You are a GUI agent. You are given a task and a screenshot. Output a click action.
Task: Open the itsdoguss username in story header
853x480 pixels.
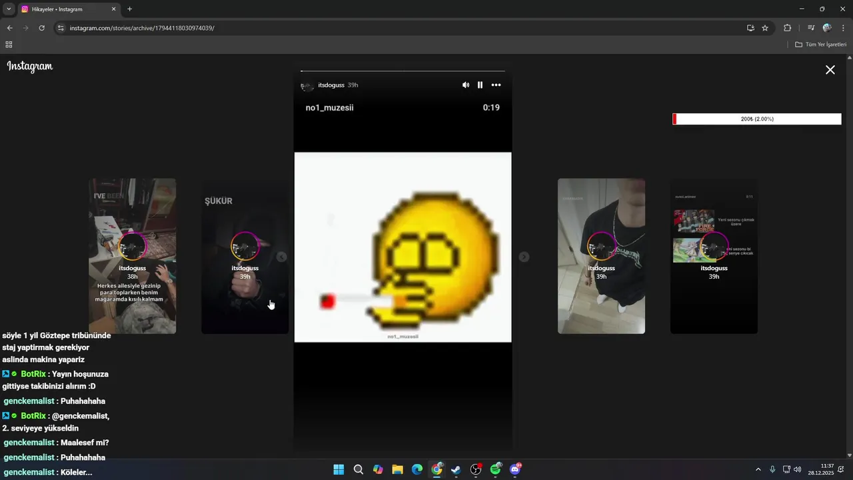331,85
